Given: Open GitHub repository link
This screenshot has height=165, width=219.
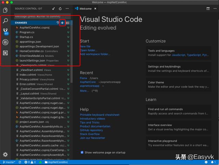Looking at the screenshot, I should [91, 130].
